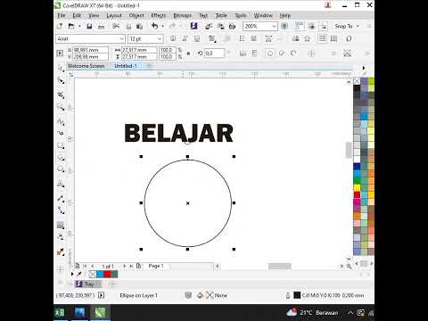428x321 pixels.
Task: Click the Print icon
Action: (x=101, y=26)
